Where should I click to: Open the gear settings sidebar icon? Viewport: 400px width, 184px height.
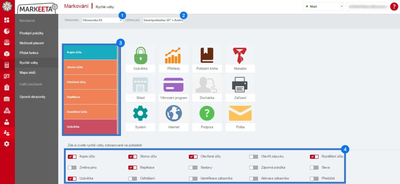click(7, 144)
